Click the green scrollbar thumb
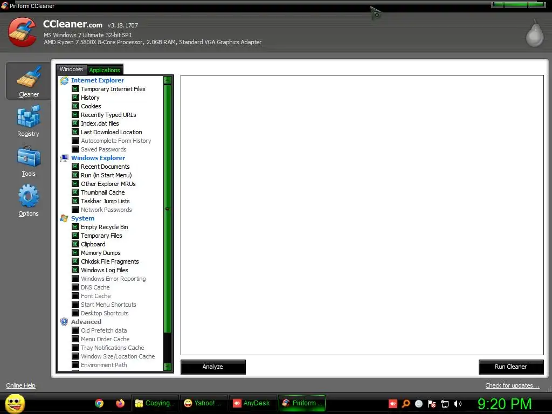The height and width of the screenshot is (414, 552). [168, 209]
